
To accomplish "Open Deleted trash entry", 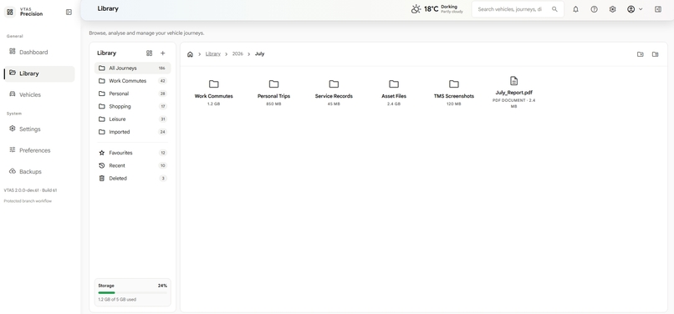I will tap(132, 178).
